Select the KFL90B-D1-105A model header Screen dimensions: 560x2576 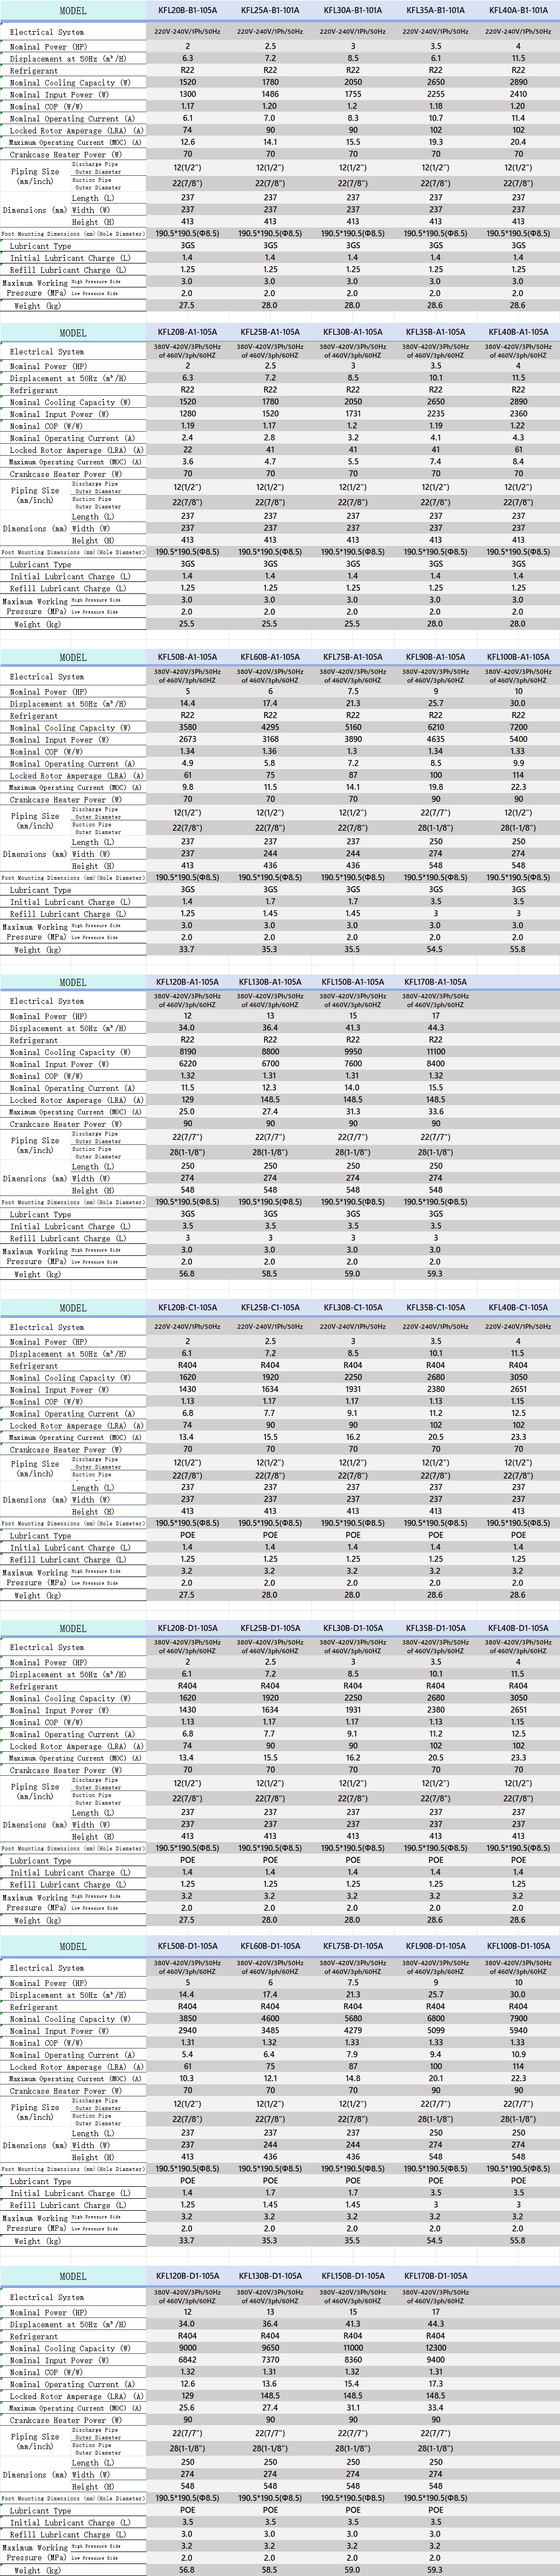pos(435,1946)
